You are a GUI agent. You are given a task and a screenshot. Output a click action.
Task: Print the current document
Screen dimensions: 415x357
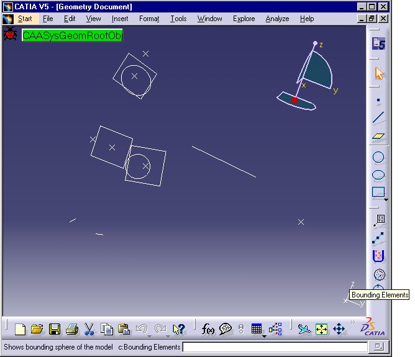point(72,329)
